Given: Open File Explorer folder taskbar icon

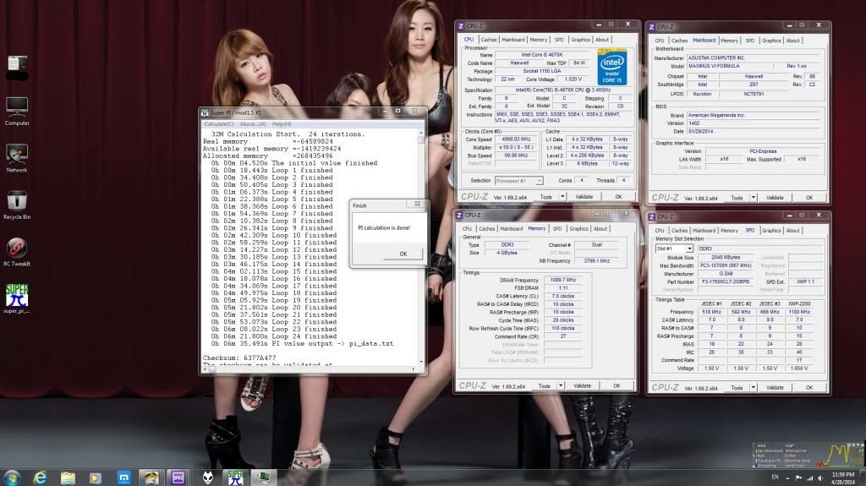Looking at the screenshot, I should coord(68,478).
